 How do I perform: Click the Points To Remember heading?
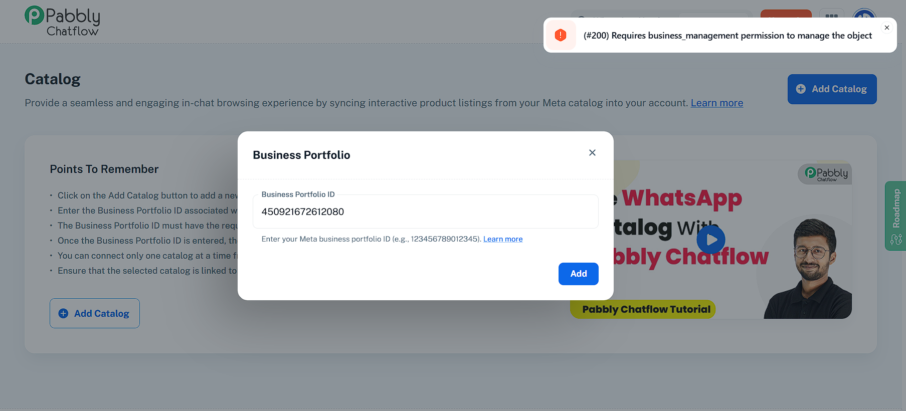104,169
